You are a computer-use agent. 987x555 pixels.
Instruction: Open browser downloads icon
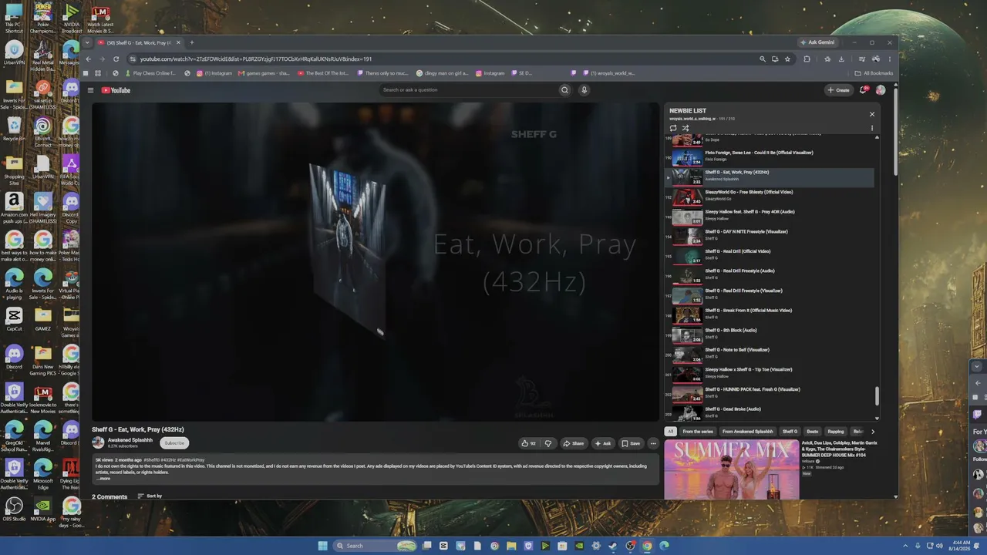pyautogui.click(x=841, y=59)
